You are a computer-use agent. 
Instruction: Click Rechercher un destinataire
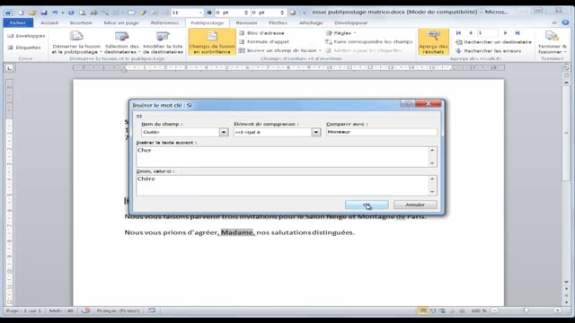[x=493, y=42]
